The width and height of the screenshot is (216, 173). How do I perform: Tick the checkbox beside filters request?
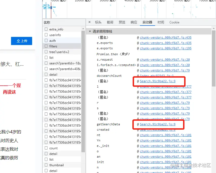46,46
